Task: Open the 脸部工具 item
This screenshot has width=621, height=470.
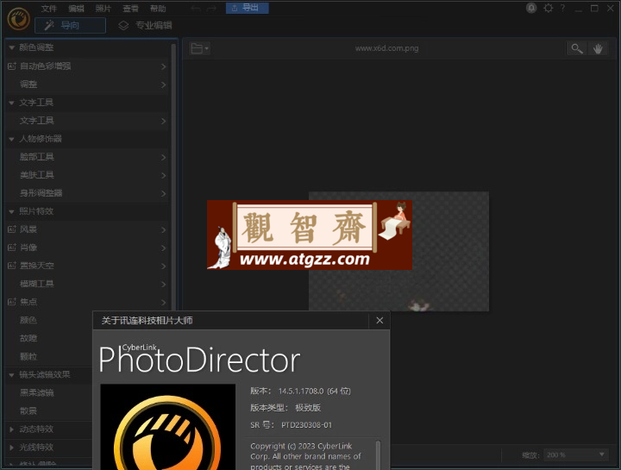Action: 88,157
